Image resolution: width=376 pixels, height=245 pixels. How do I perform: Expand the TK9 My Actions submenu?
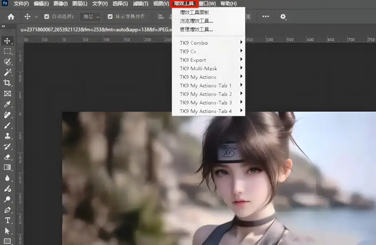click(208, 77)
